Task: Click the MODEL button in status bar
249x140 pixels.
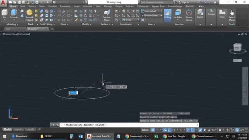Action: point(146,130)
